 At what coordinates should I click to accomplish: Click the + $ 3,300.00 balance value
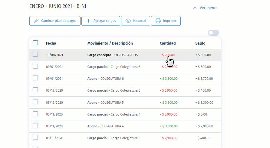point(204,103)
